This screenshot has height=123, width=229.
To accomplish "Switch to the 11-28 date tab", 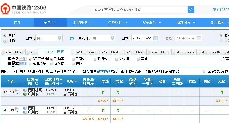I will [x=140, y=52].
